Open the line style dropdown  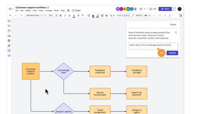[x=120, y=15]
